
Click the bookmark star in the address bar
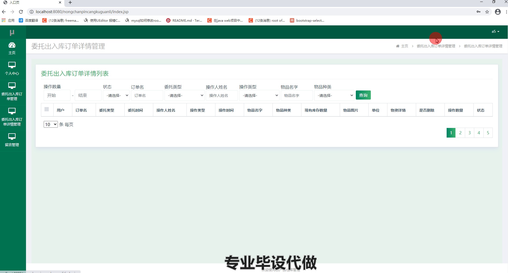488,12
